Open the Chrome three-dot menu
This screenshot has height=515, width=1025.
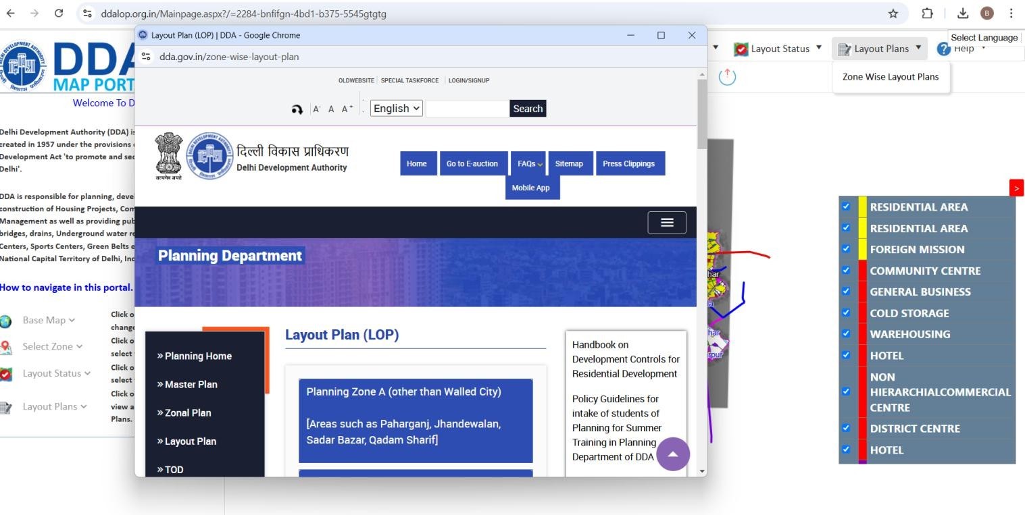(1011, 13)
